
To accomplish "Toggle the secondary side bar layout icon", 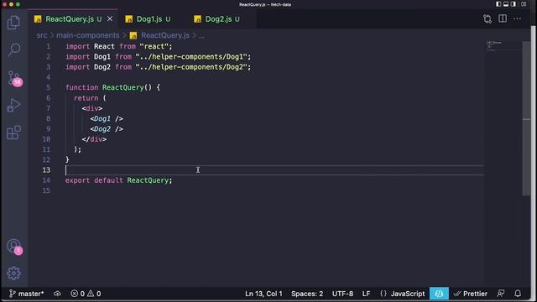I will [513, 4].
